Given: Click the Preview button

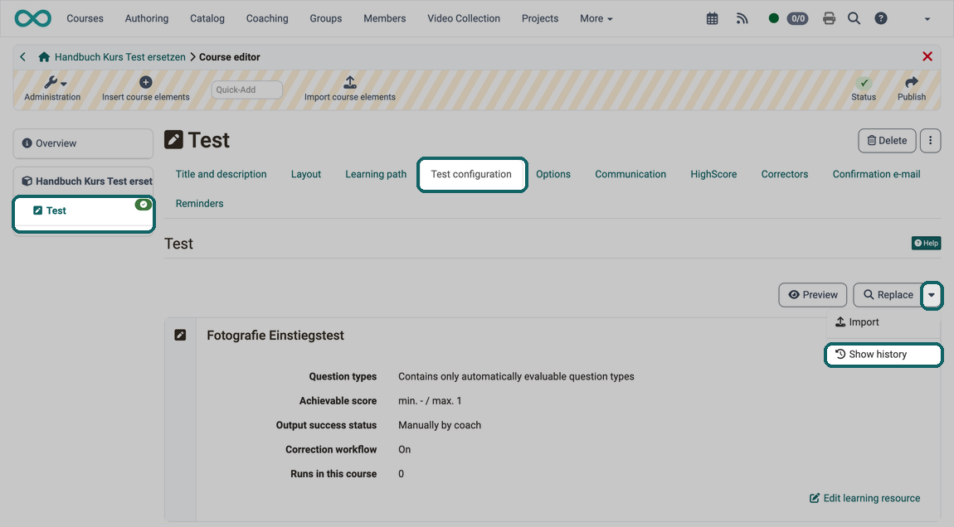Looking at the screenshot, I should tap(813, 295).
